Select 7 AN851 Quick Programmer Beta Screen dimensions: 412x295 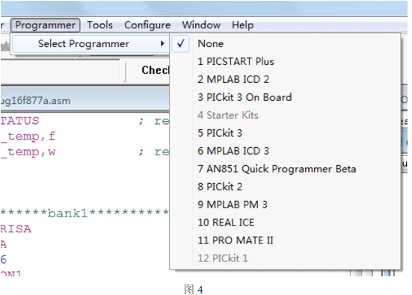(x=286, y=169)
